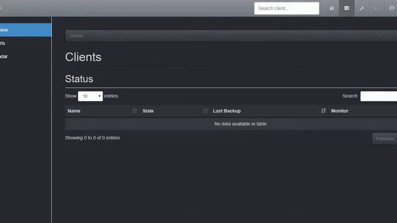Open the wrench settings icon

[x=362, y=8]
